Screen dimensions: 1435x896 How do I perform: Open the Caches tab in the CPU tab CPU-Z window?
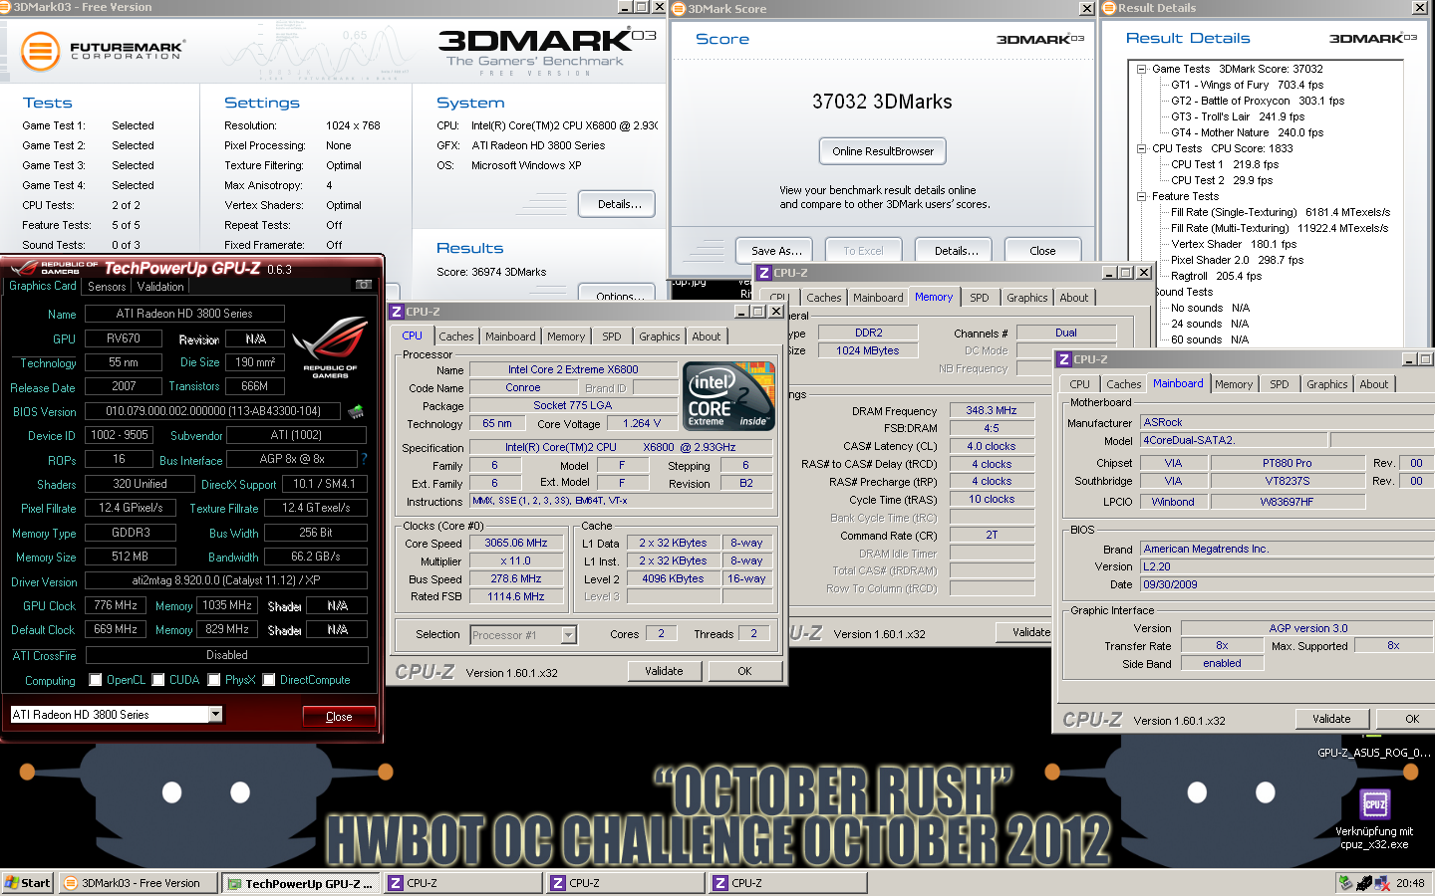(456, 336)
